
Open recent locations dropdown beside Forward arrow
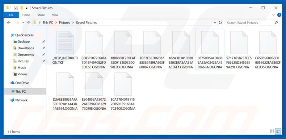[x=23, y=22]
